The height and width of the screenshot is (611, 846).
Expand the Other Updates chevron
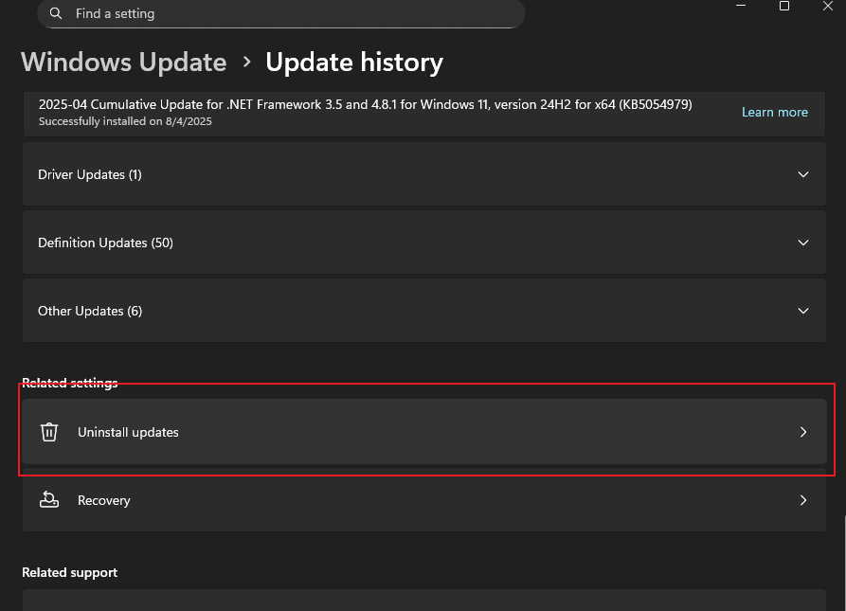(803, 311)
